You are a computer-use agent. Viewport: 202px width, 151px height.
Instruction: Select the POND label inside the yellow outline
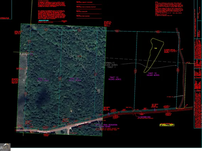156,48
